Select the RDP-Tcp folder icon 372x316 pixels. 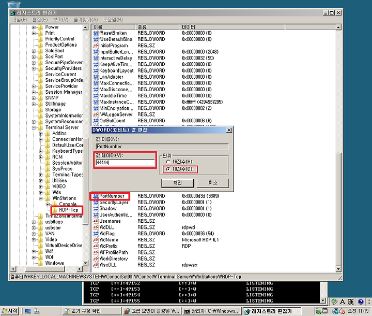pos(55,210)
